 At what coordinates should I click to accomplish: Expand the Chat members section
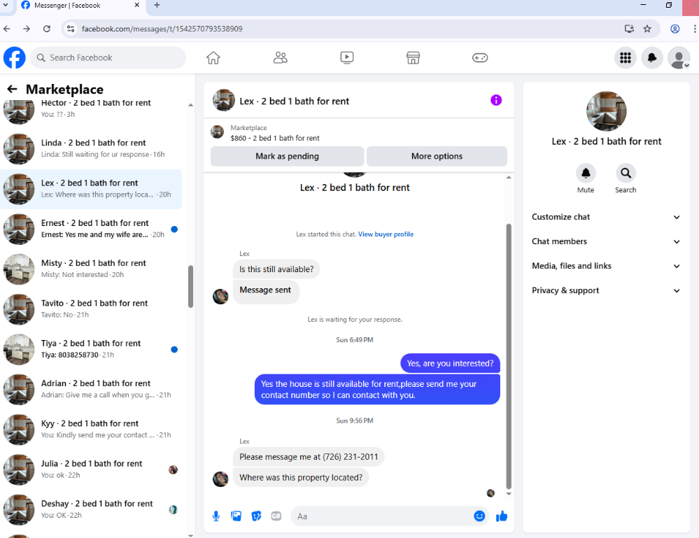point(606,241)
